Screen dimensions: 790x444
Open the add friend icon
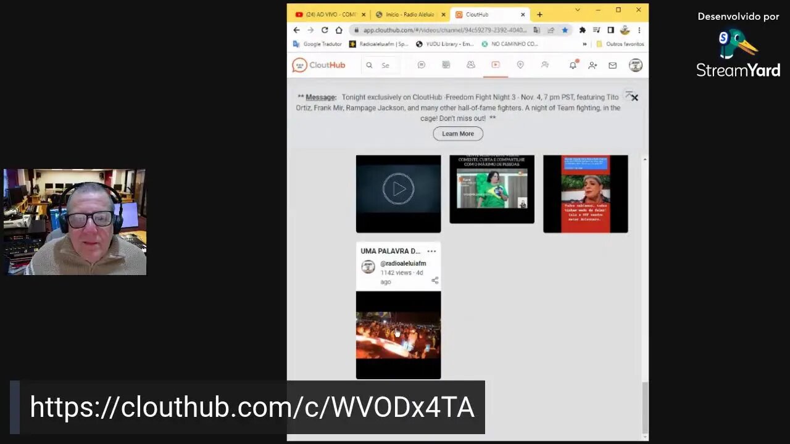pos(592,65)
